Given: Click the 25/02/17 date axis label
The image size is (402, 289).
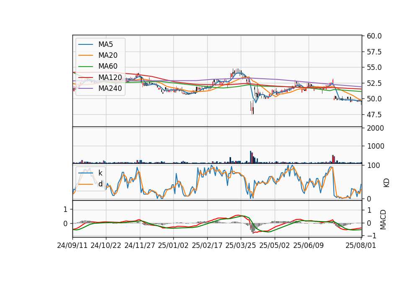Looking at the screenshot, I should (x=207, y=245).
